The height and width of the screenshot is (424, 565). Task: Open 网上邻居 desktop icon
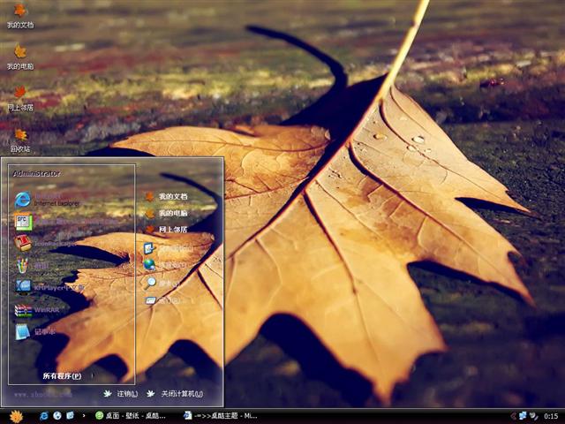pos(19,97)
